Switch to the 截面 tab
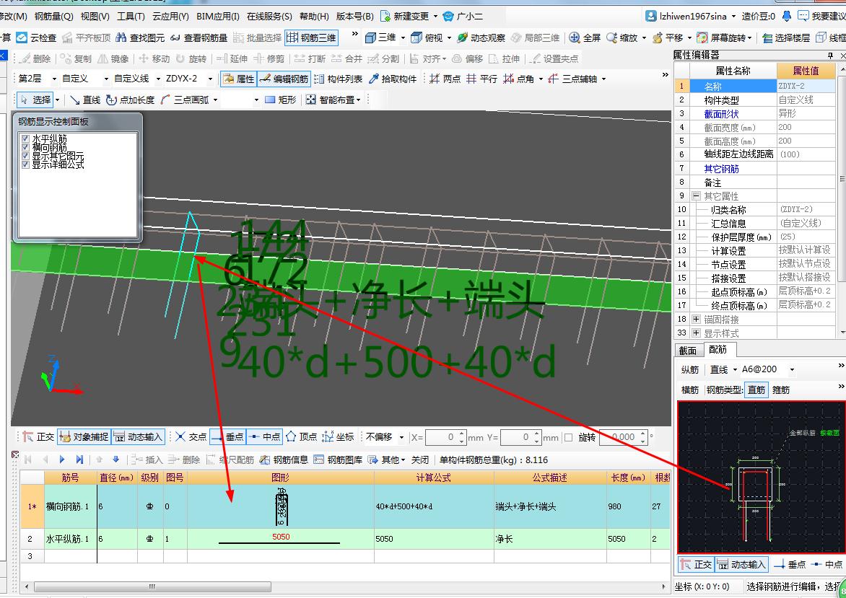The height and width of the screenshot is (598, 846). (x=688, y=351)
